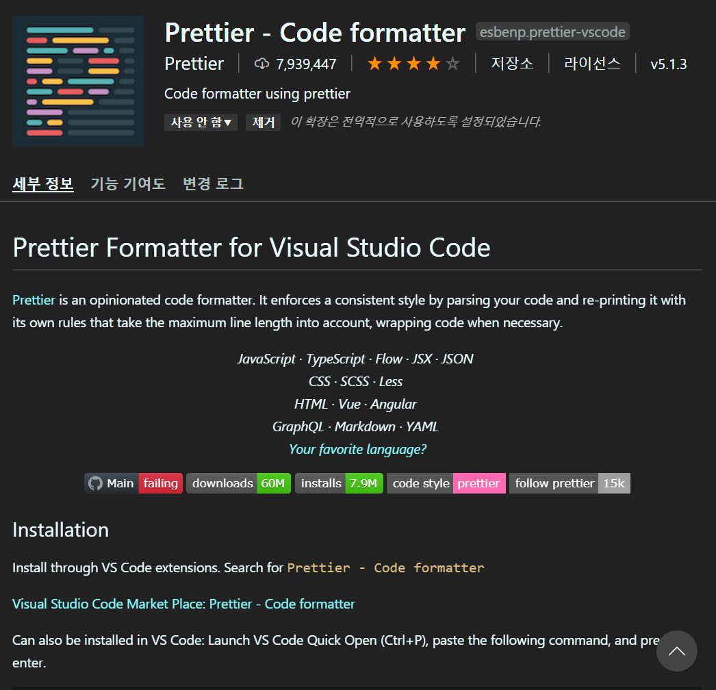Switch to the 변경 로그 tab

[214, 184]
